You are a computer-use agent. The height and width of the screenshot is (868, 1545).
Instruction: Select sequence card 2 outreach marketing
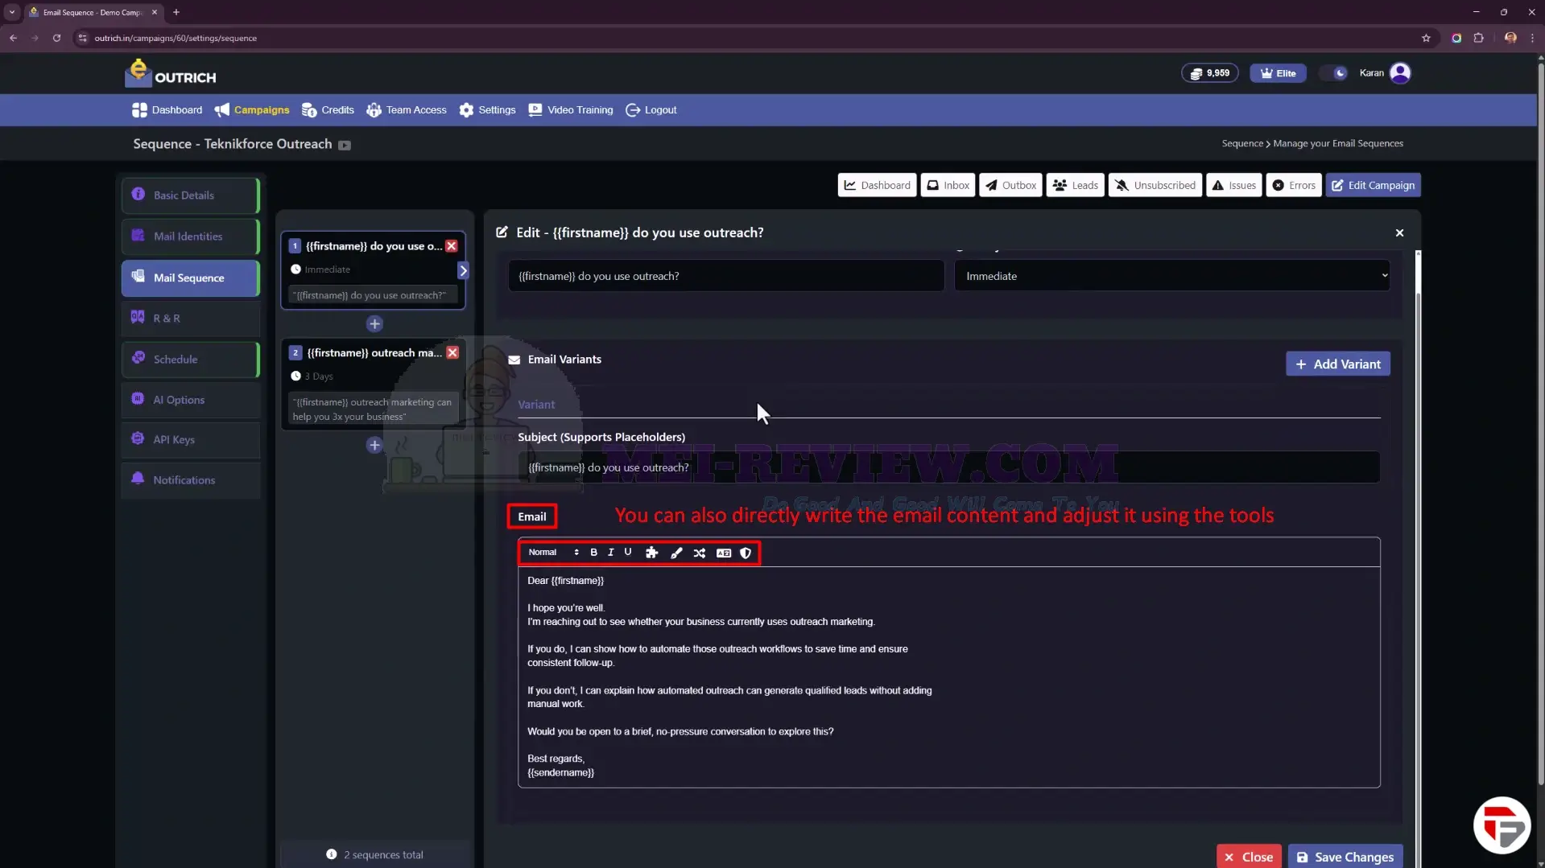(373, 385)
